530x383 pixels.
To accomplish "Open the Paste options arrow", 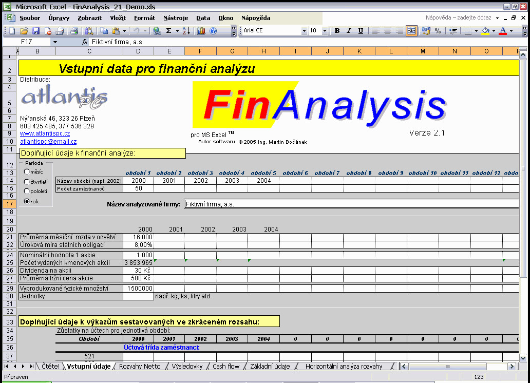I will click(124, 31).
